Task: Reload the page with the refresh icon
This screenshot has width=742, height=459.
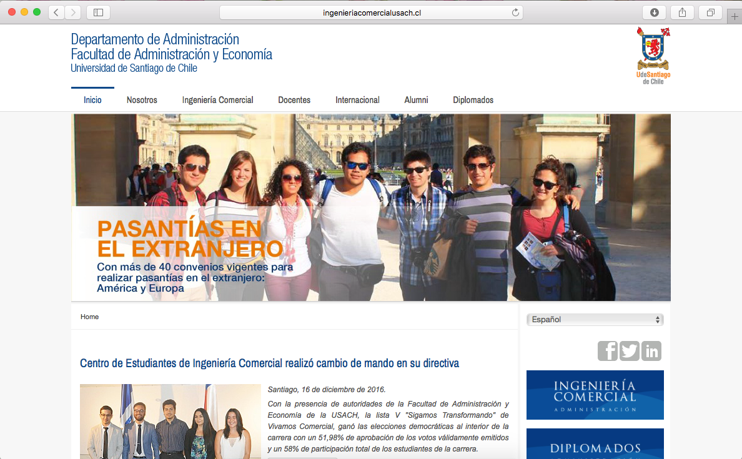Action: 515,12
